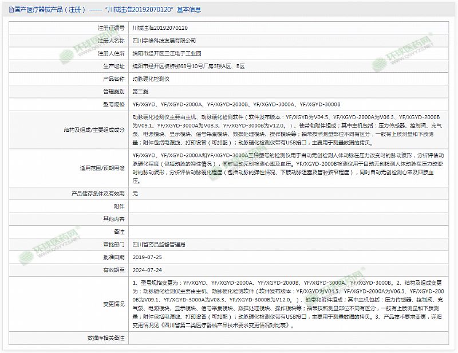Click the 适用范围/预期用途 row label
This screenshot has height=353, width=458.
pos(102,168)
